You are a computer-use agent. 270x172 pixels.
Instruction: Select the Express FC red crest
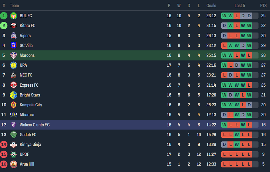click(x=13, y=85)
